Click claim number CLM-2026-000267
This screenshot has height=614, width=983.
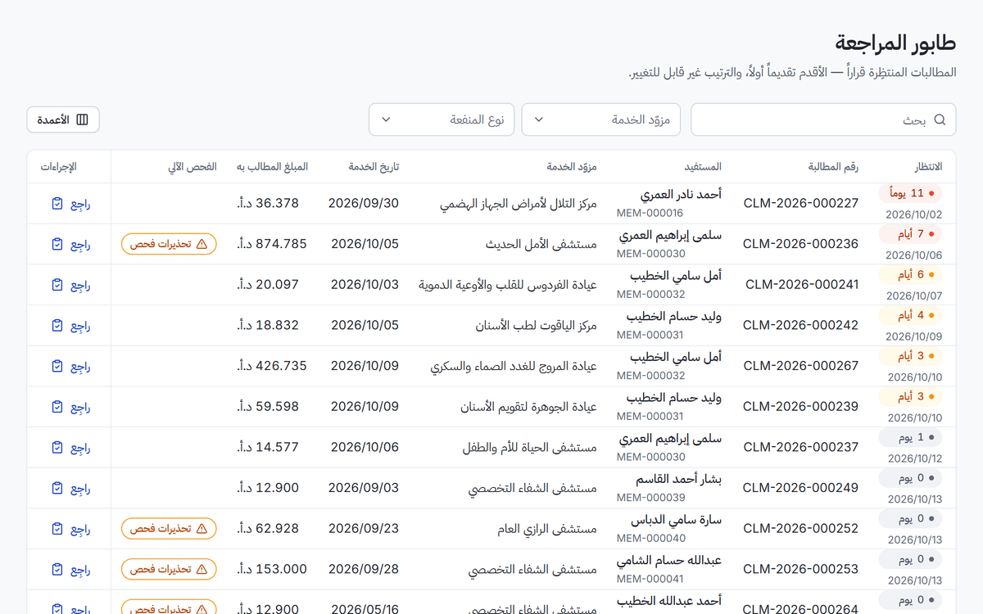[800, 366]
